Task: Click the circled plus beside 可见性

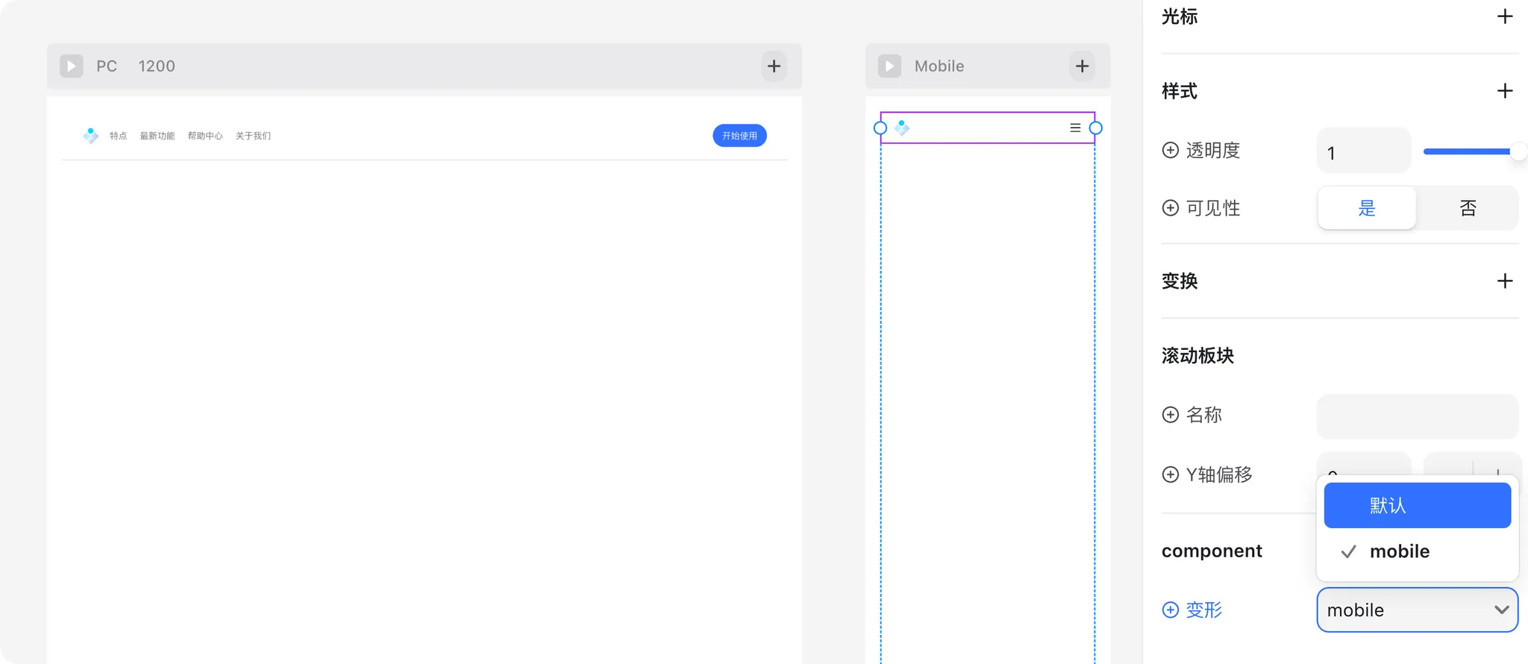Action: tap(1171, 208)
